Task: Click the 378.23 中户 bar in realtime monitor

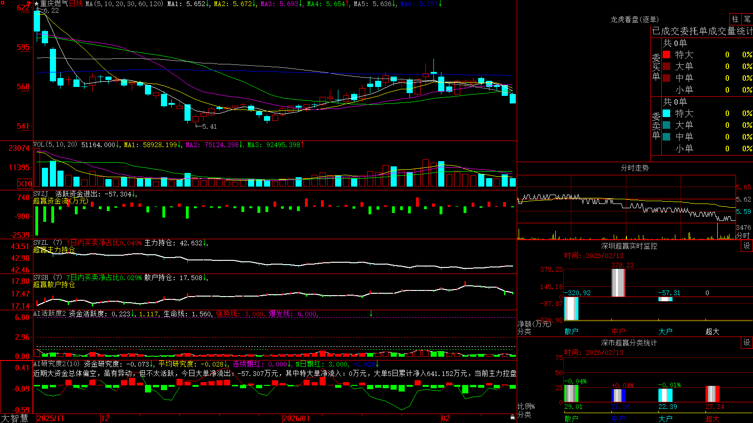Action: (618, 282)
